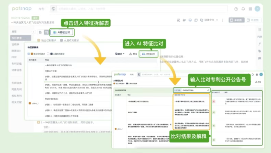Click the search icon in top search bar
Screen dimensions: 271x153
(x=54, y=9)
